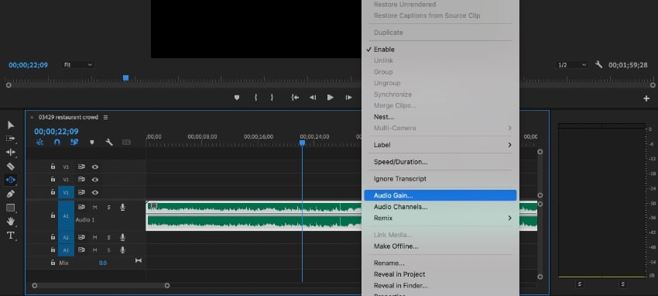This screenshot has height=296, width=658.
Task: Toggle lock on track V2
Action: tap(53, 179)
